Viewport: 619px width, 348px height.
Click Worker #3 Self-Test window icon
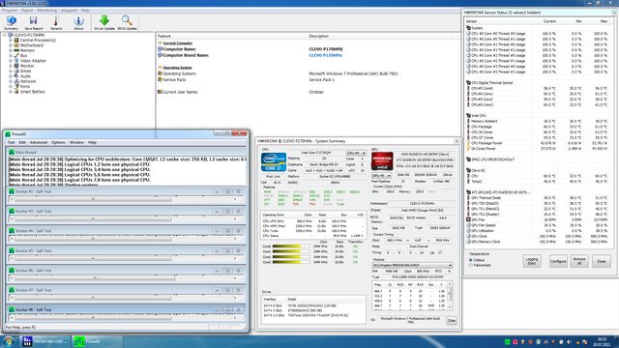click(x=12, y=211)
